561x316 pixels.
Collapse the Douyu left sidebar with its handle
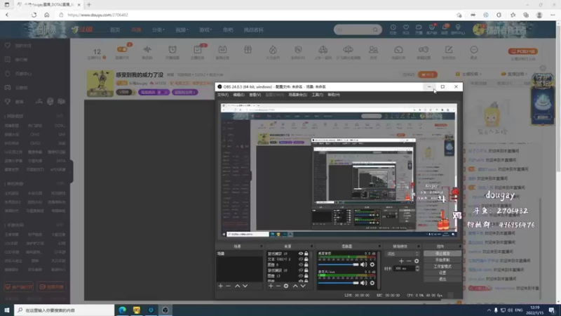72,171
